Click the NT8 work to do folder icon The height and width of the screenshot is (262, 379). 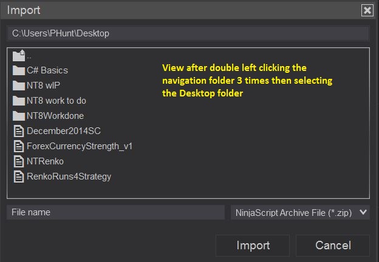coord(18,101)
